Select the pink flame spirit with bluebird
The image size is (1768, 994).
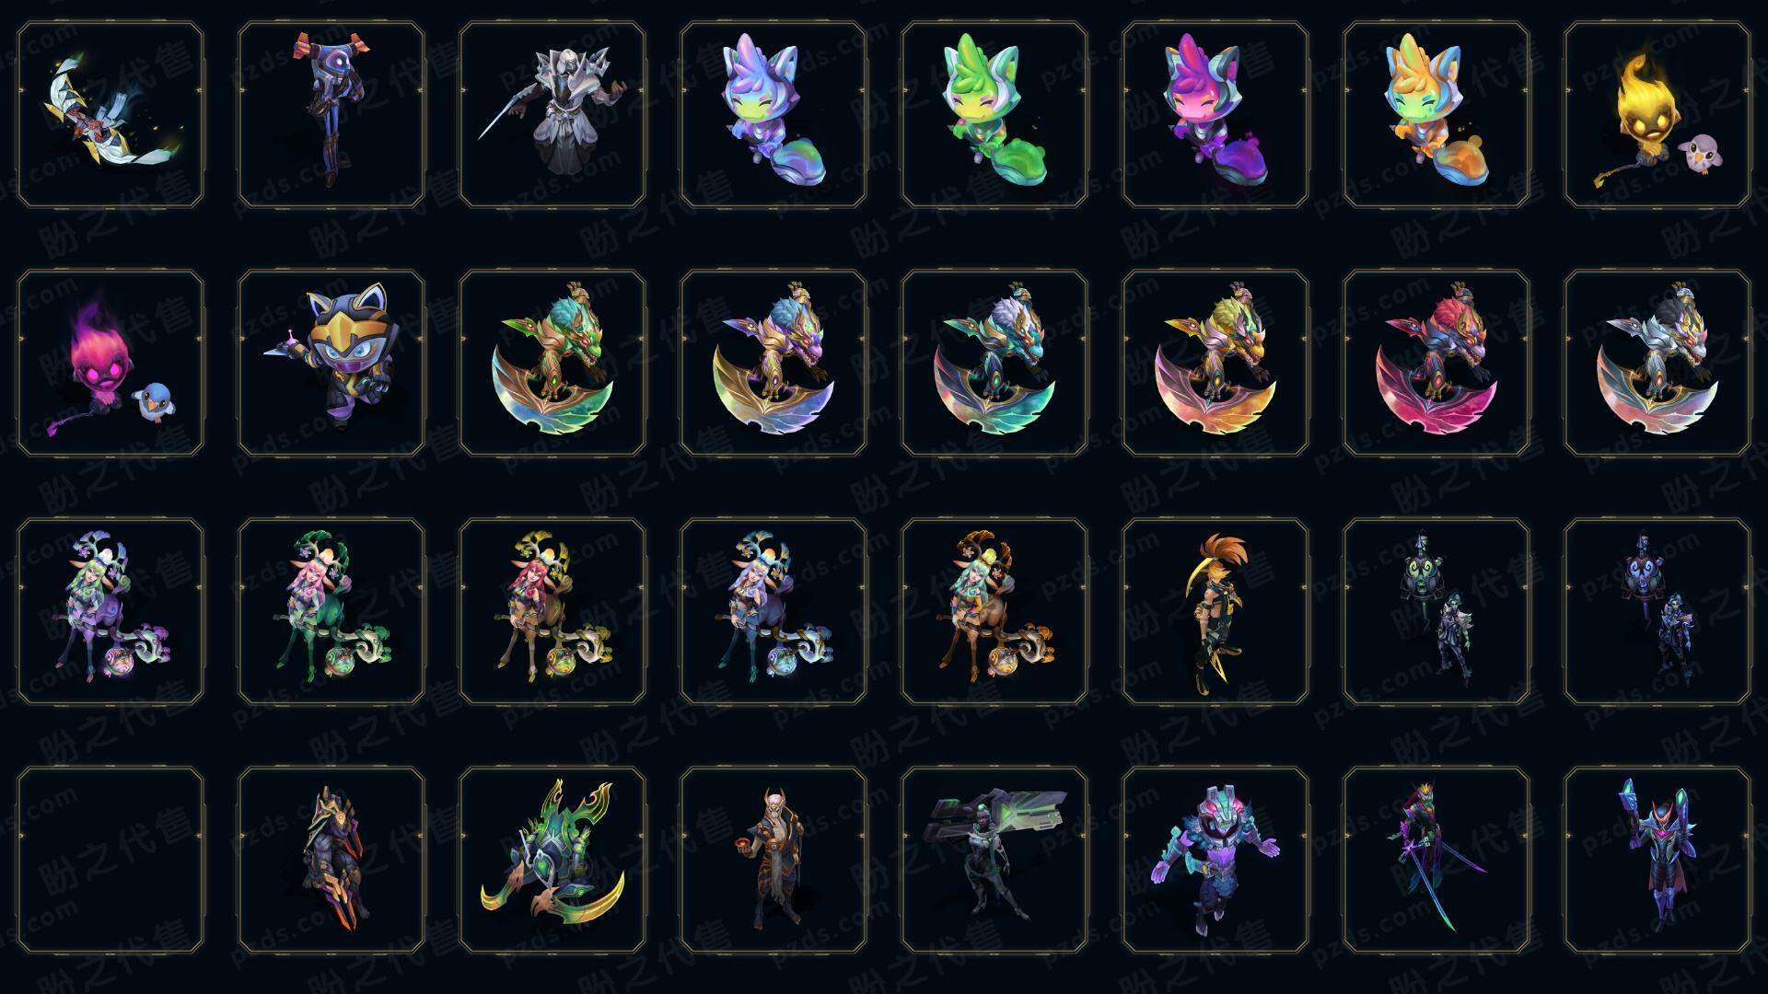110,363
